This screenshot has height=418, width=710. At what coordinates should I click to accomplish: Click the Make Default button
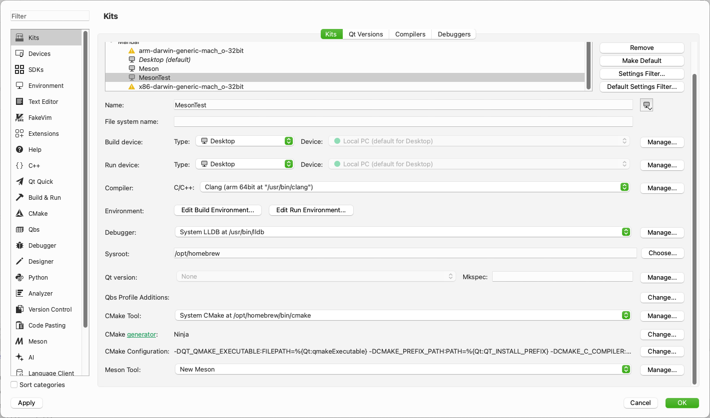pyautogui.click(x=642, y=61)
